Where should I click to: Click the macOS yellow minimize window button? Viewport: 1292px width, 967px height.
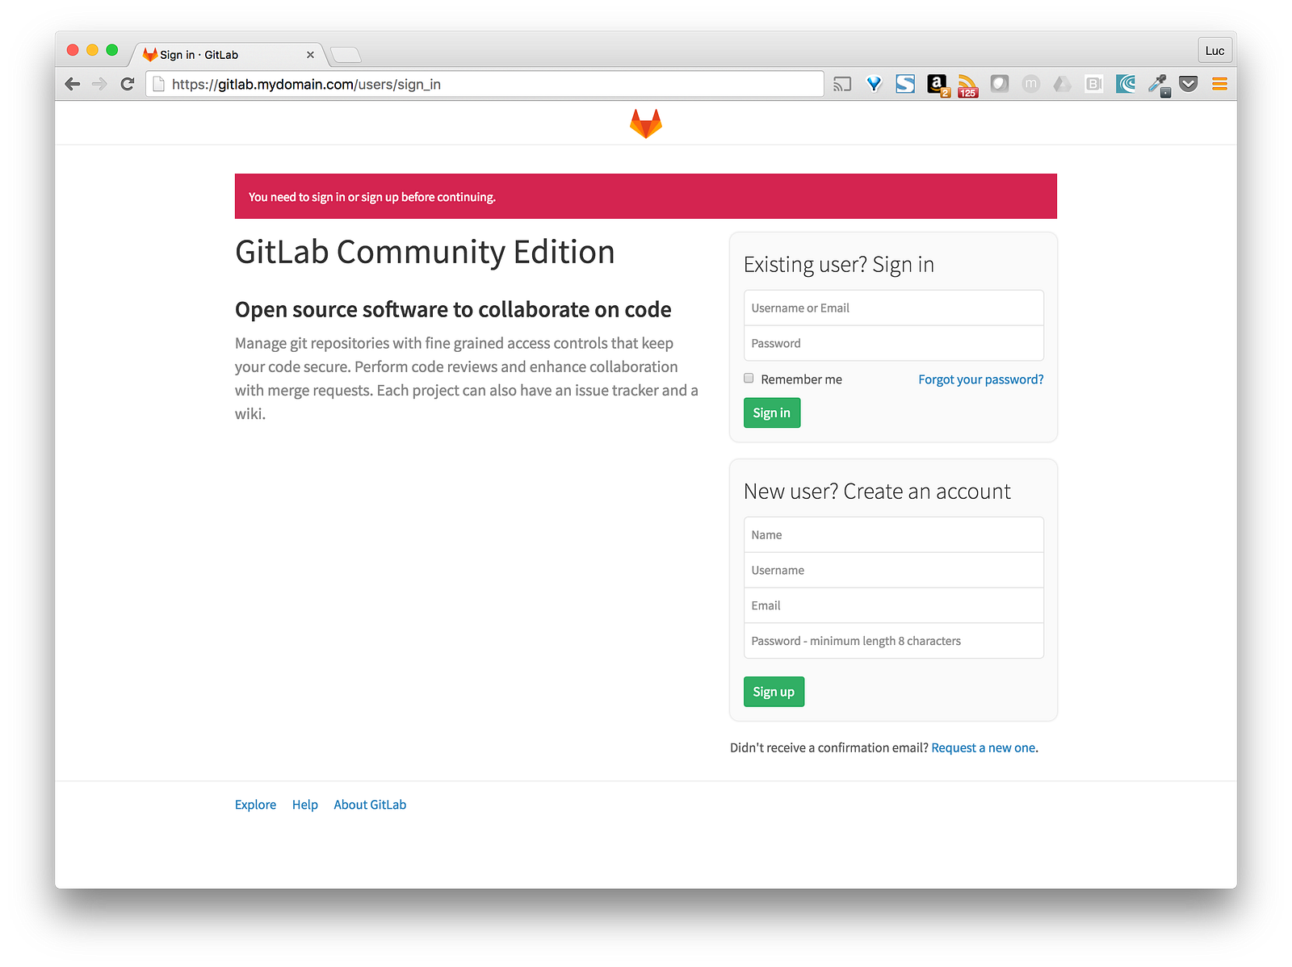[x=92, y=50]
